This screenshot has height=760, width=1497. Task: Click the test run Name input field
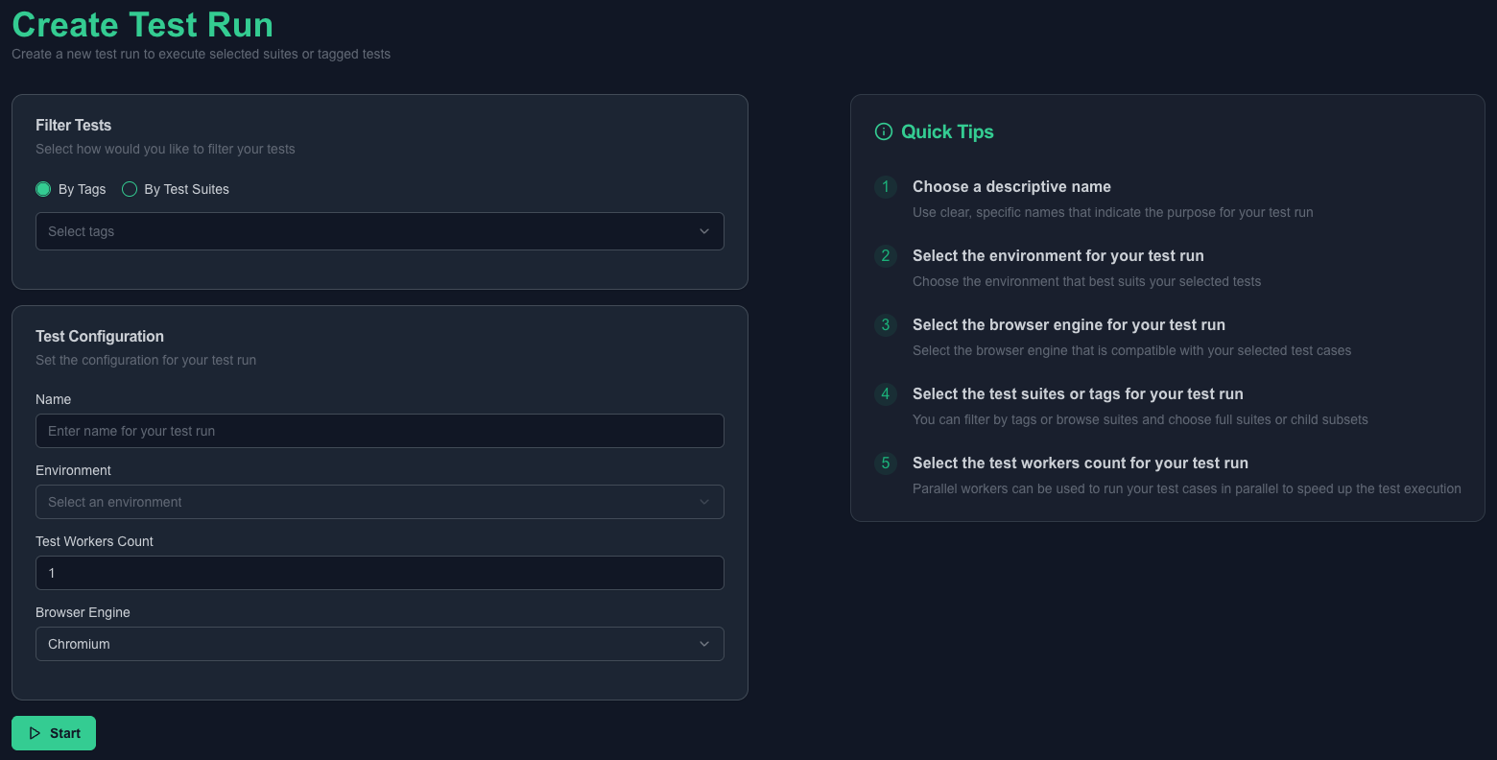pos(379,431)
